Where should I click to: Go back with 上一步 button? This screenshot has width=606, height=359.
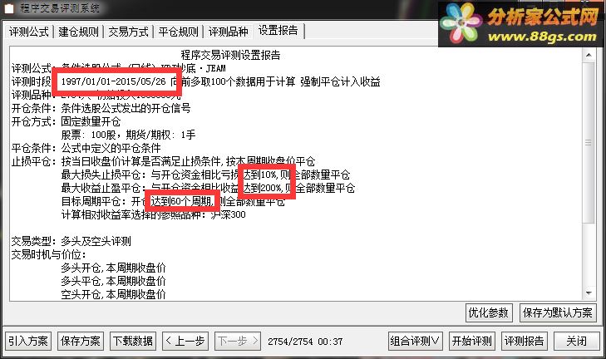[x=185, y=341]
